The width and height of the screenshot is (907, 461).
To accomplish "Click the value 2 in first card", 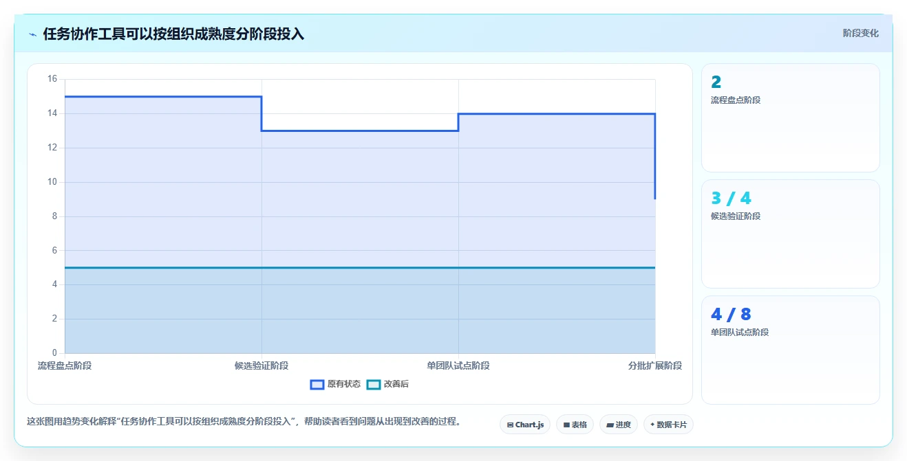I will click(716, 82).
